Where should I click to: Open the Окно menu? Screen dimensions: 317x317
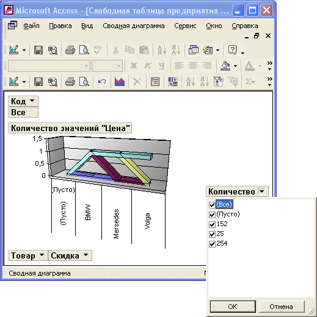214,26
